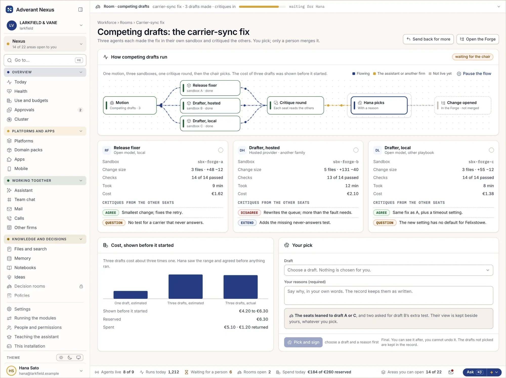Select the dark theme moon icon
506x378 pixels.
point(70,358)
